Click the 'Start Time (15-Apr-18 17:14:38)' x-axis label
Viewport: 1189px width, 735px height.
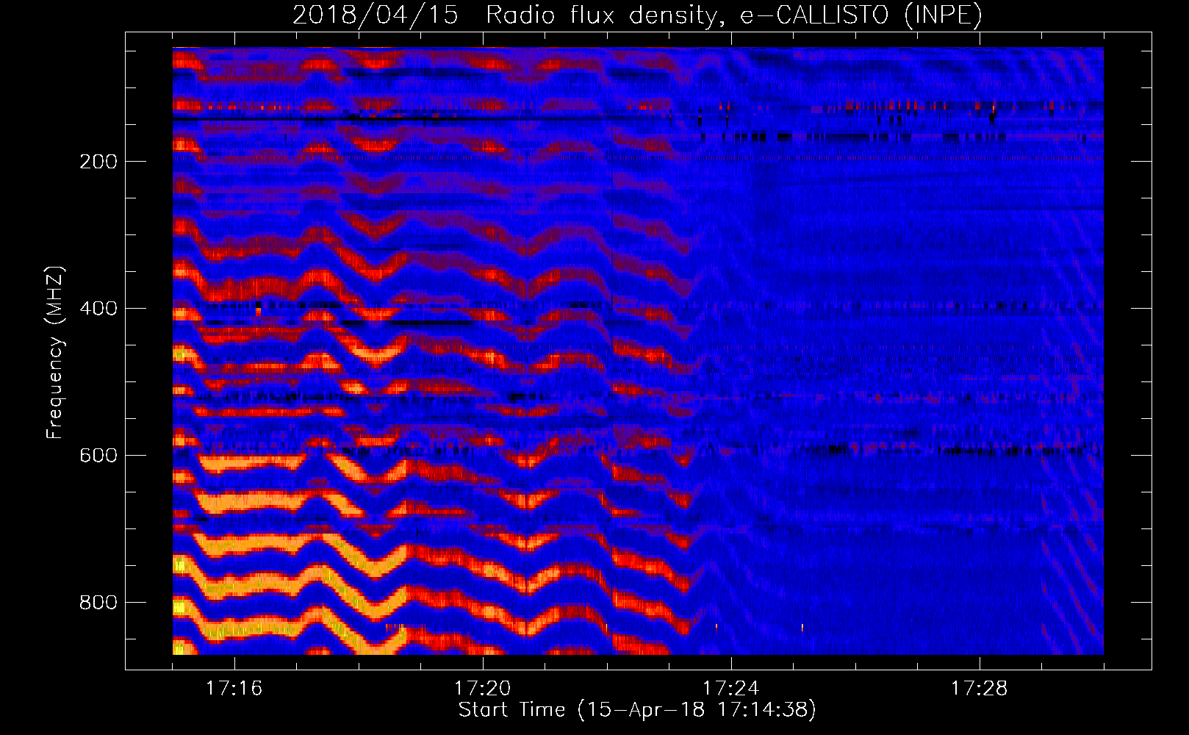click(637, 710)
